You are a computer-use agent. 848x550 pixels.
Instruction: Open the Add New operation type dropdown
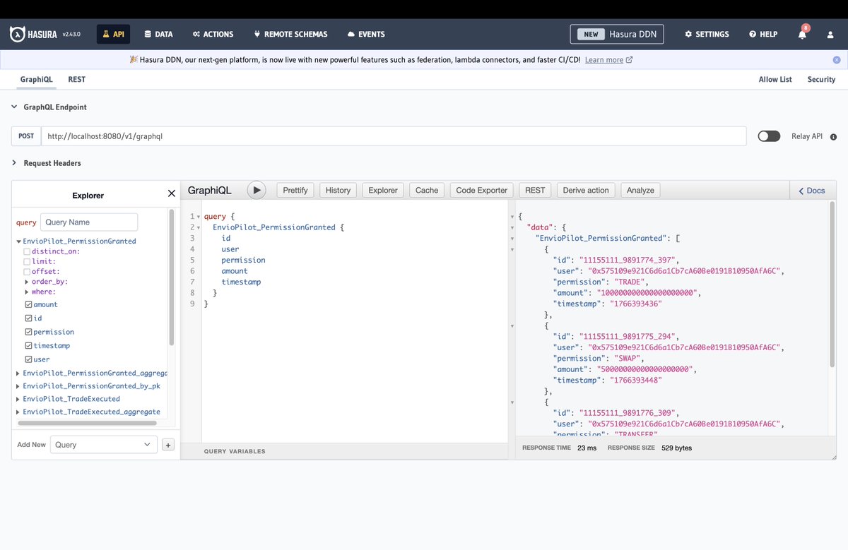pos(104,445)
